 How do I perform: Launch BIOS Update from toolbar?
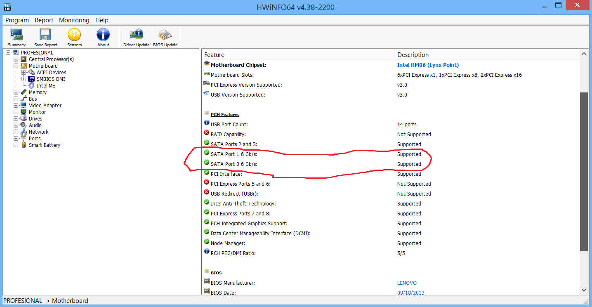165,38
